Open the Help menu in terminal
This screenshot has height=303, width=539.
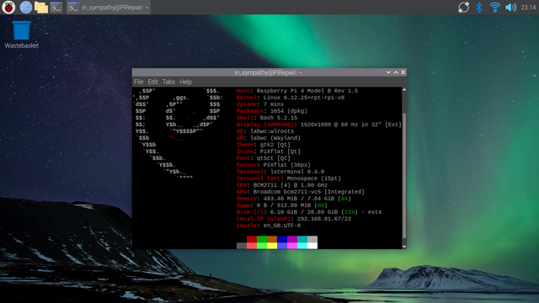click(185, 82)
